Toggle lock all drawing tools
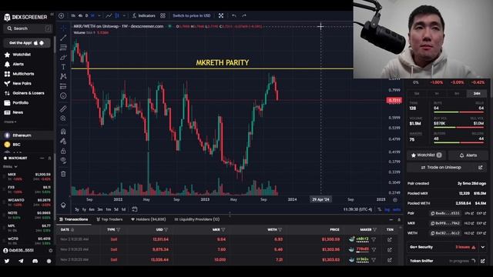This screenshot has width=493, height=277. pyautogui.click(x=63, y=151)
